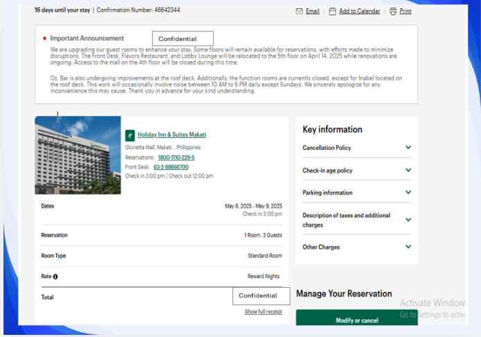This screenshot has height=337, width=481.
Task: Click the dates May 8, 2025 - May 9, 2025
Action: pyautogui.click(x=253, y=206)
